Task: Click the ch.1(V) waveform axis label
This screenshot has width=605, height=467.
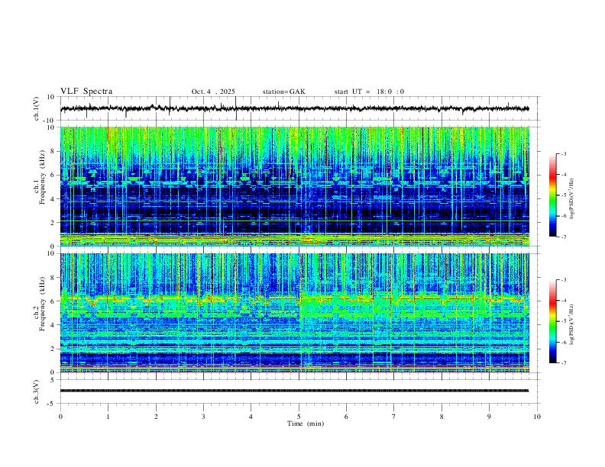Action: (37, 108)
